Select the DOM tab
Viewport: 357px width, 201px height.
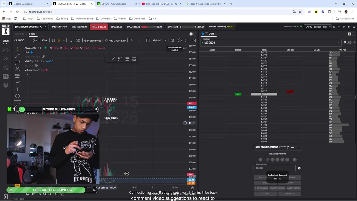[x=211, y=34]
